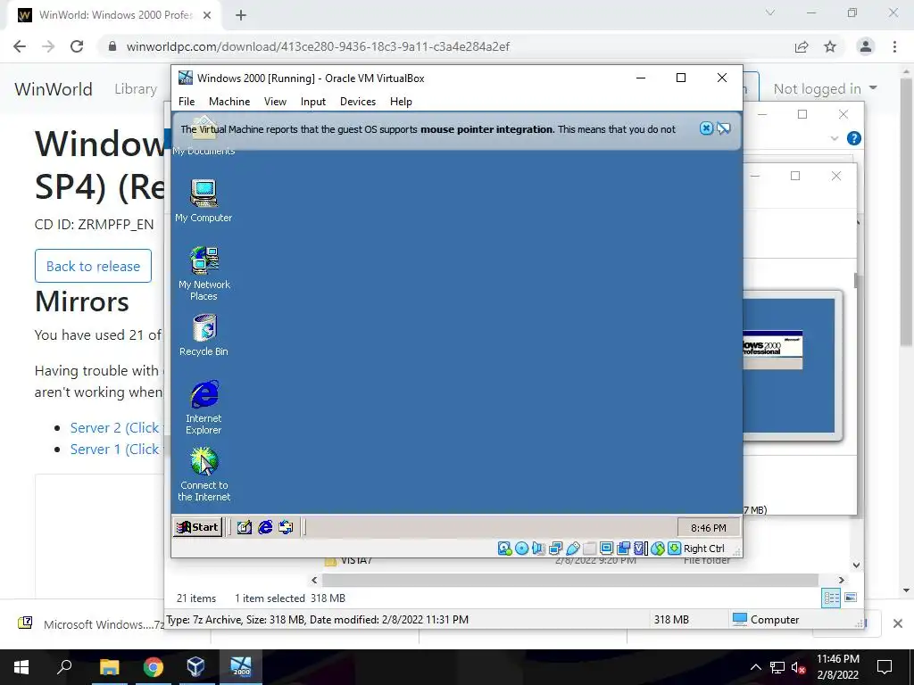Expand the File Explorer ribbon chevron
Image resolution: width=914 pixels, height=685 pixels.
tap(835, 138)
